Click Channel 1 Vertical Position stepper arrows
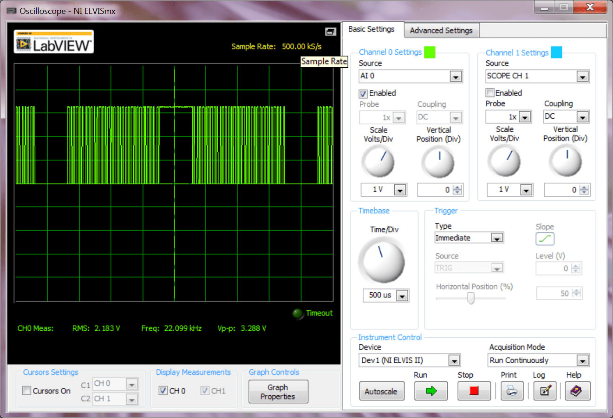The height and width of the screenshot is (418, 613). (584, 190)
